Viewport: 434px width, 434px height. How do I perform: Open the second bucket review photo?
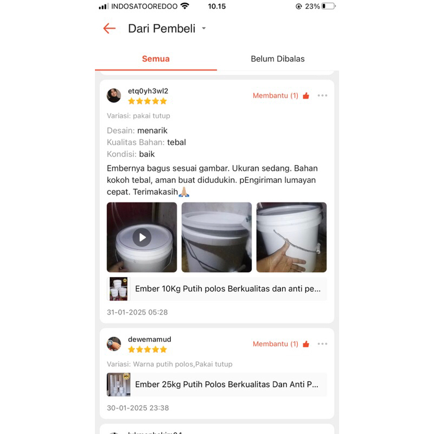coord(216,237)
